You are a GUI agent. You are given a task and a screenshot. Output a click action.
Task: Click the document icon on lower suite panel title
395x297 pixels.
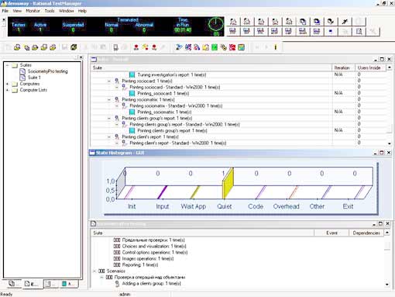pyautogui.click(x=93, y=223)
